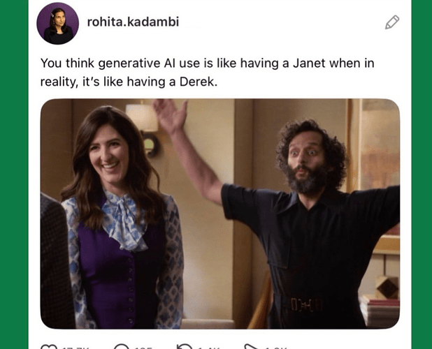Open rohita.kadambi's profile avatar
This screenshot has width=432, height=349.
coord(57,23)
